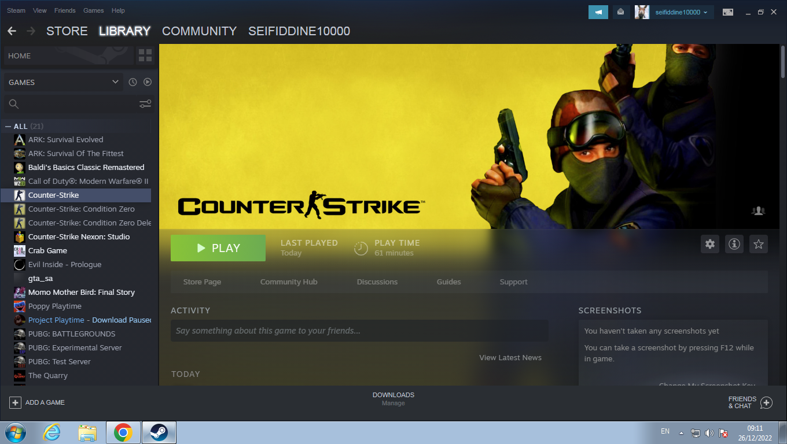The width and height of the screenshot is (787, 444).
Task: Click the announcements megaphone icon
Action: coord(598,12)
